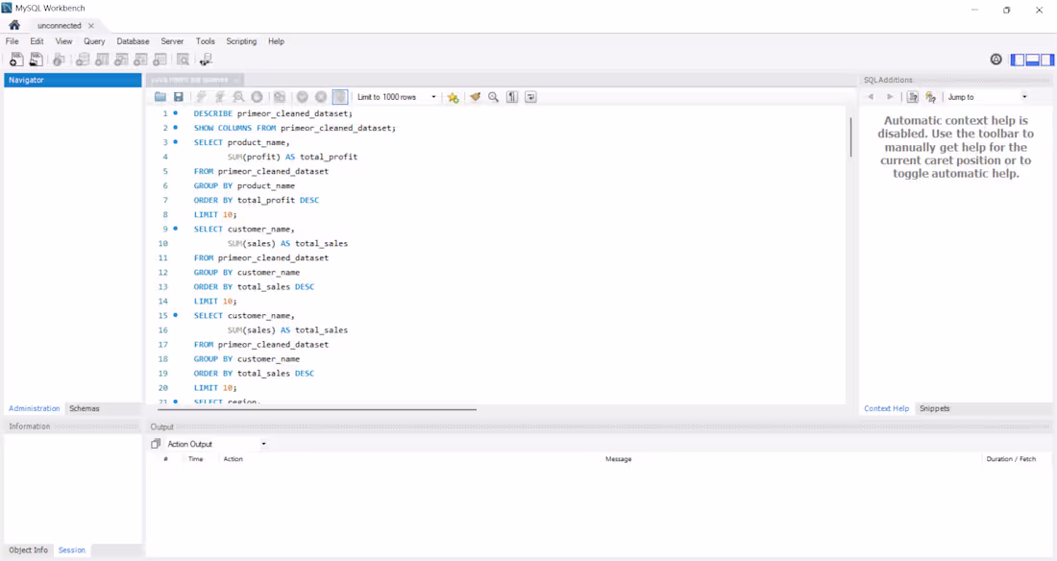Click the editor vertical scrollbar thumb

click(x=850, y=136)
